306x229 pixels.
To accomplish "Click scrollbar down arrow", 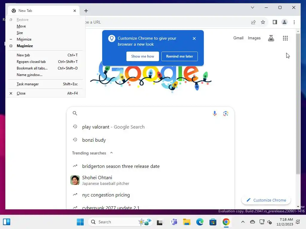I will [x=298, y=207].
